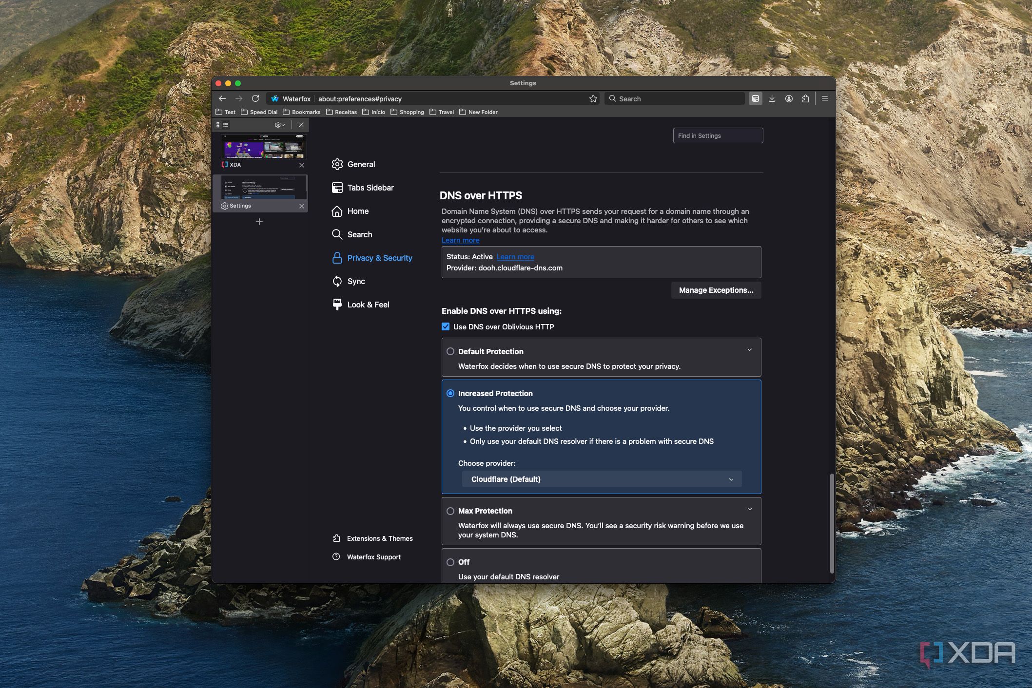Close the tabs sidebar panel
The height and width of the screenshot is (688, 1032).
point(301,125)
